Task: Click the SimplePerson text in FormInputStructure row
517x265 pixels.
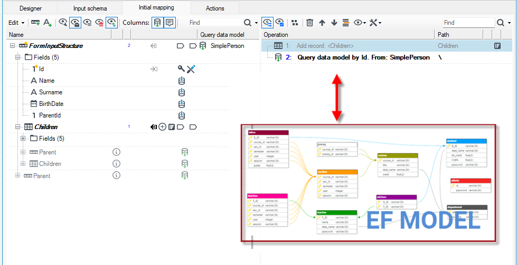Action: (228, 46)
